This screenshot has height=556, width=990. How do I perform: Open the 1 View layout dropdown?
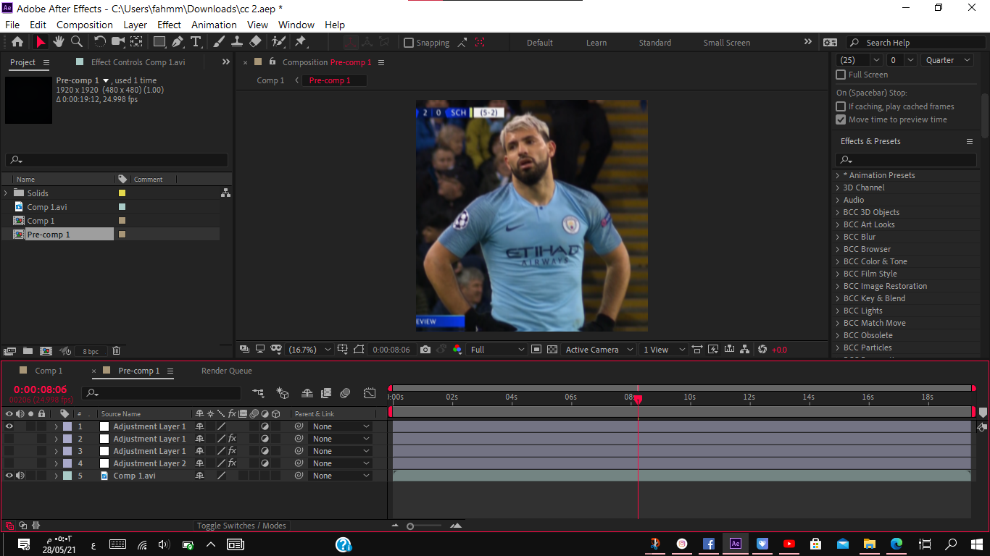(663, 350)
